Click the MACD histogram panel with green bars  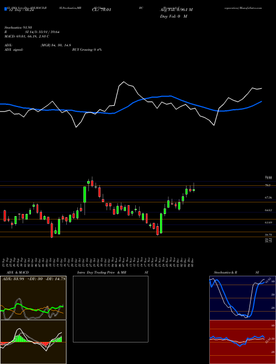33,342
